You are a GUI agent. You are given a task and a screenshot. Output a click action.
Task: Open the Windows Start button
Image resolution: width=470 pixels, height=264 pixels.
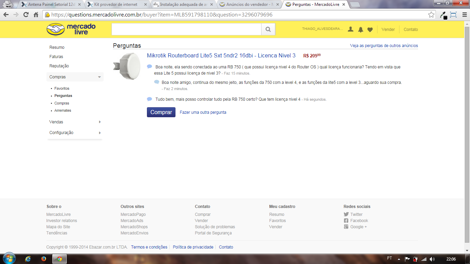coord(9,258)
